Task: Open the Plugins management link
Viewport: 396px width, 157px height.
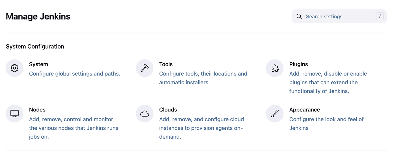Action: pyautogui.click(x=298, y=64)
